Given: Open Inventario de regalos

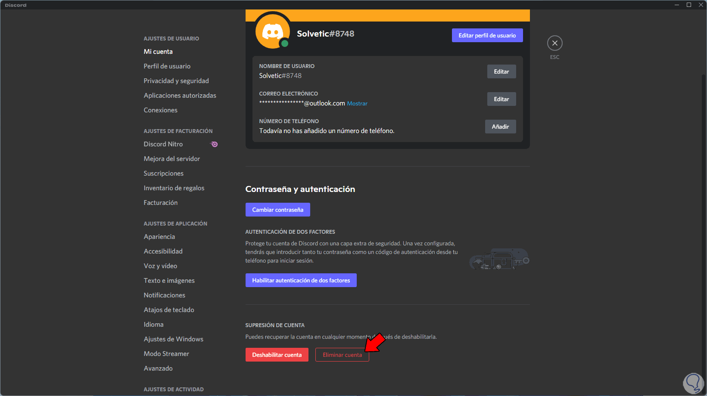Looking at the screenshot, I should coord(174,188).
